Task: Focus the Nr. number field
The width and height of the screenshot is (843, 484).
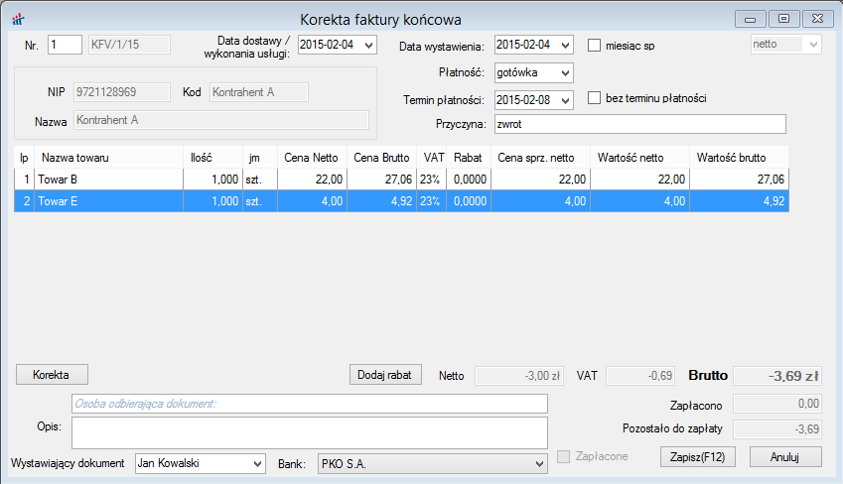Action: (65, 44)
